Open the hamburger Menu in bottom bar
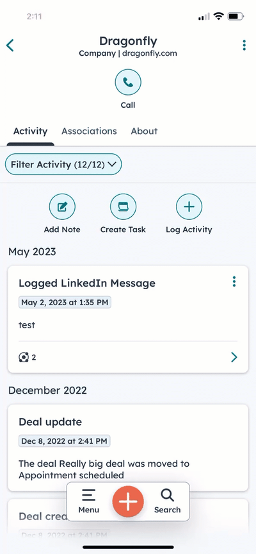256x554 pixels. [x=88, y=501]
